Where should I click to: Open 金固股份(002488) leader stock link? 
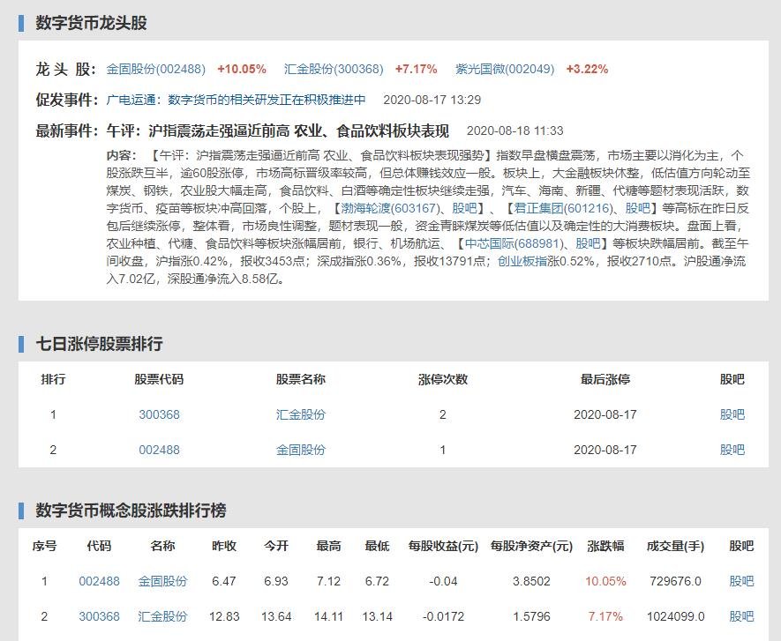pos(156,69)
